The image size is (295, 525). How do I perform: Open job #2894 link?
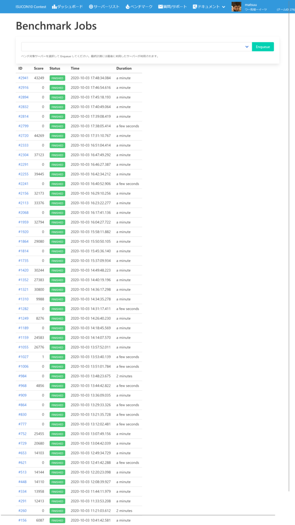point(23,97)
